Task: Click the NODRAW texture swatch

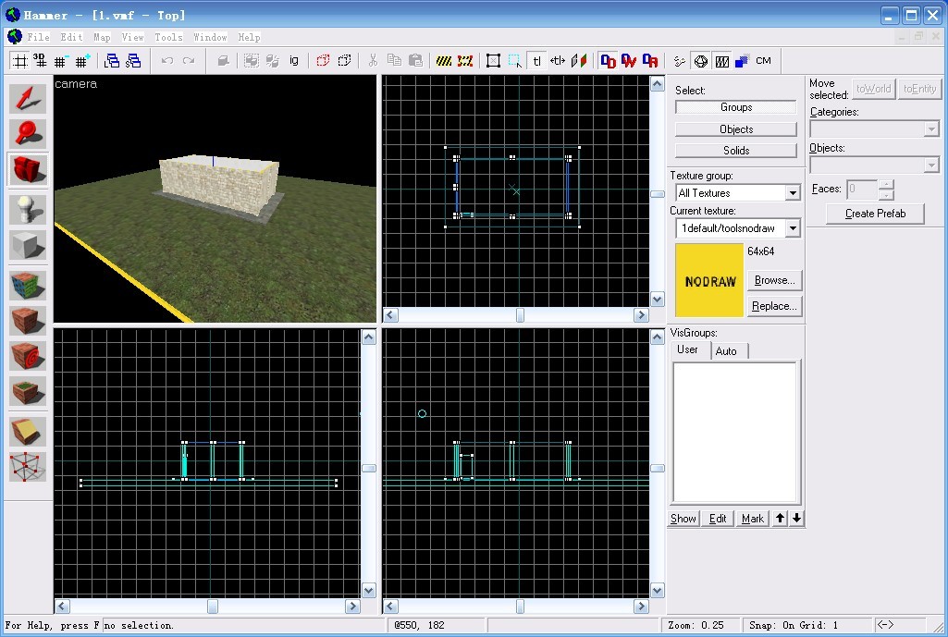Action: [709, 281]
